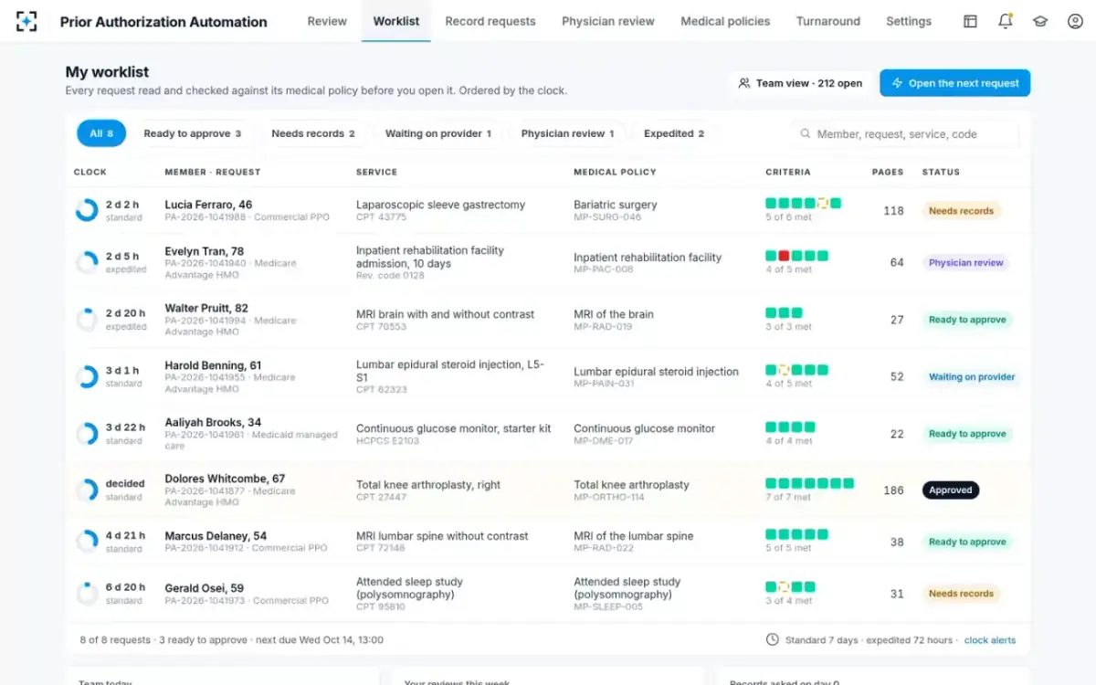Click Total knee arthroplasty, right service
Screen dimensions: 1096x685
pyautogui.click(x=428, y=485)
